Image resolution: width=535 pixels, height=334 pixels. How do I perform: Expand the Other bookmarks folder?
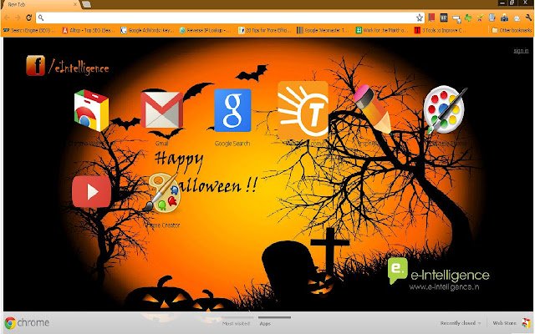tap(512, 30)
